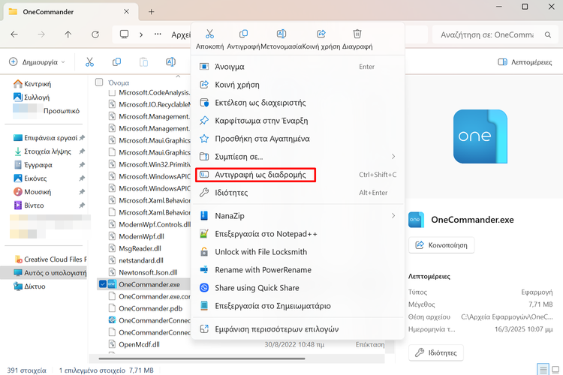The image size is (563, 375).
Task: Click the scissors cut icon in toolbar
Action: tap(89, 62)
